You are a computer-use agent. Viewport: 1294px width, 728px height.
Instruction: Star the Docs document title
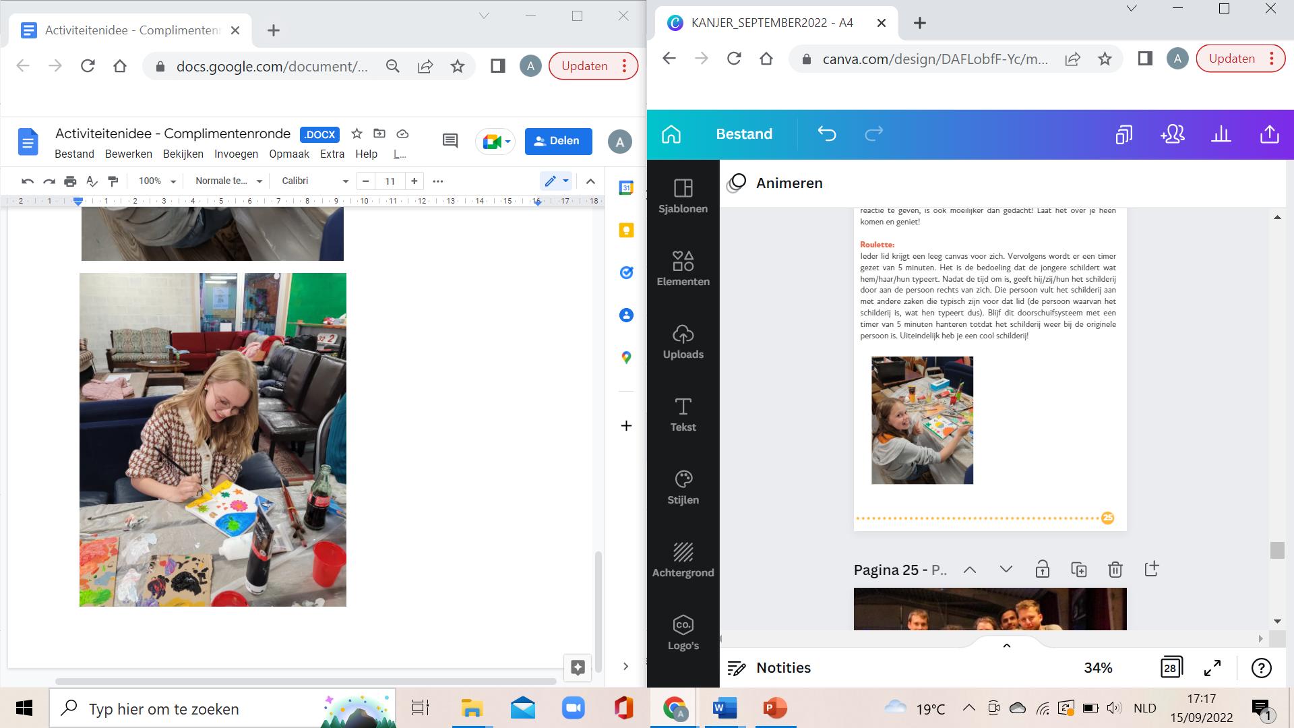click(357, 133)
